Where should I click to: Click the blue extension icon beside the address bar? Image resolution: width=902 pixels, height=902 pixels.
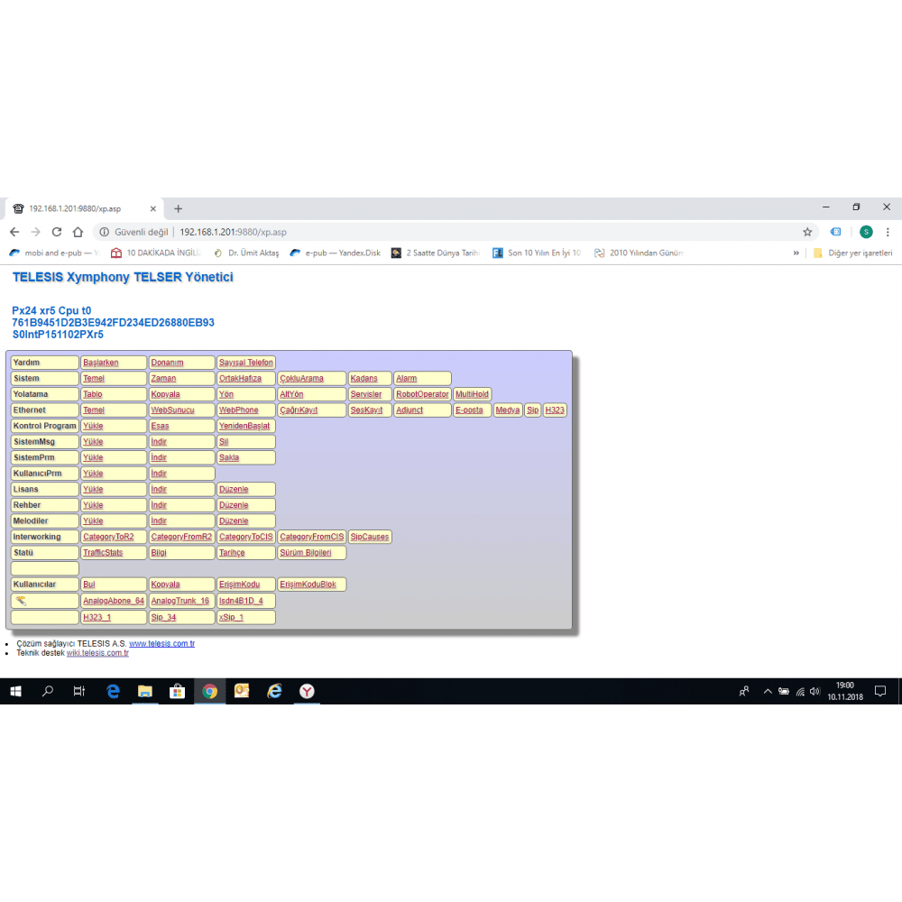pos(835,232)
